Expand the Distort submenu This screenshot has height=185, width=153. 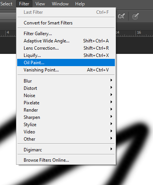(x=66, y=88)
